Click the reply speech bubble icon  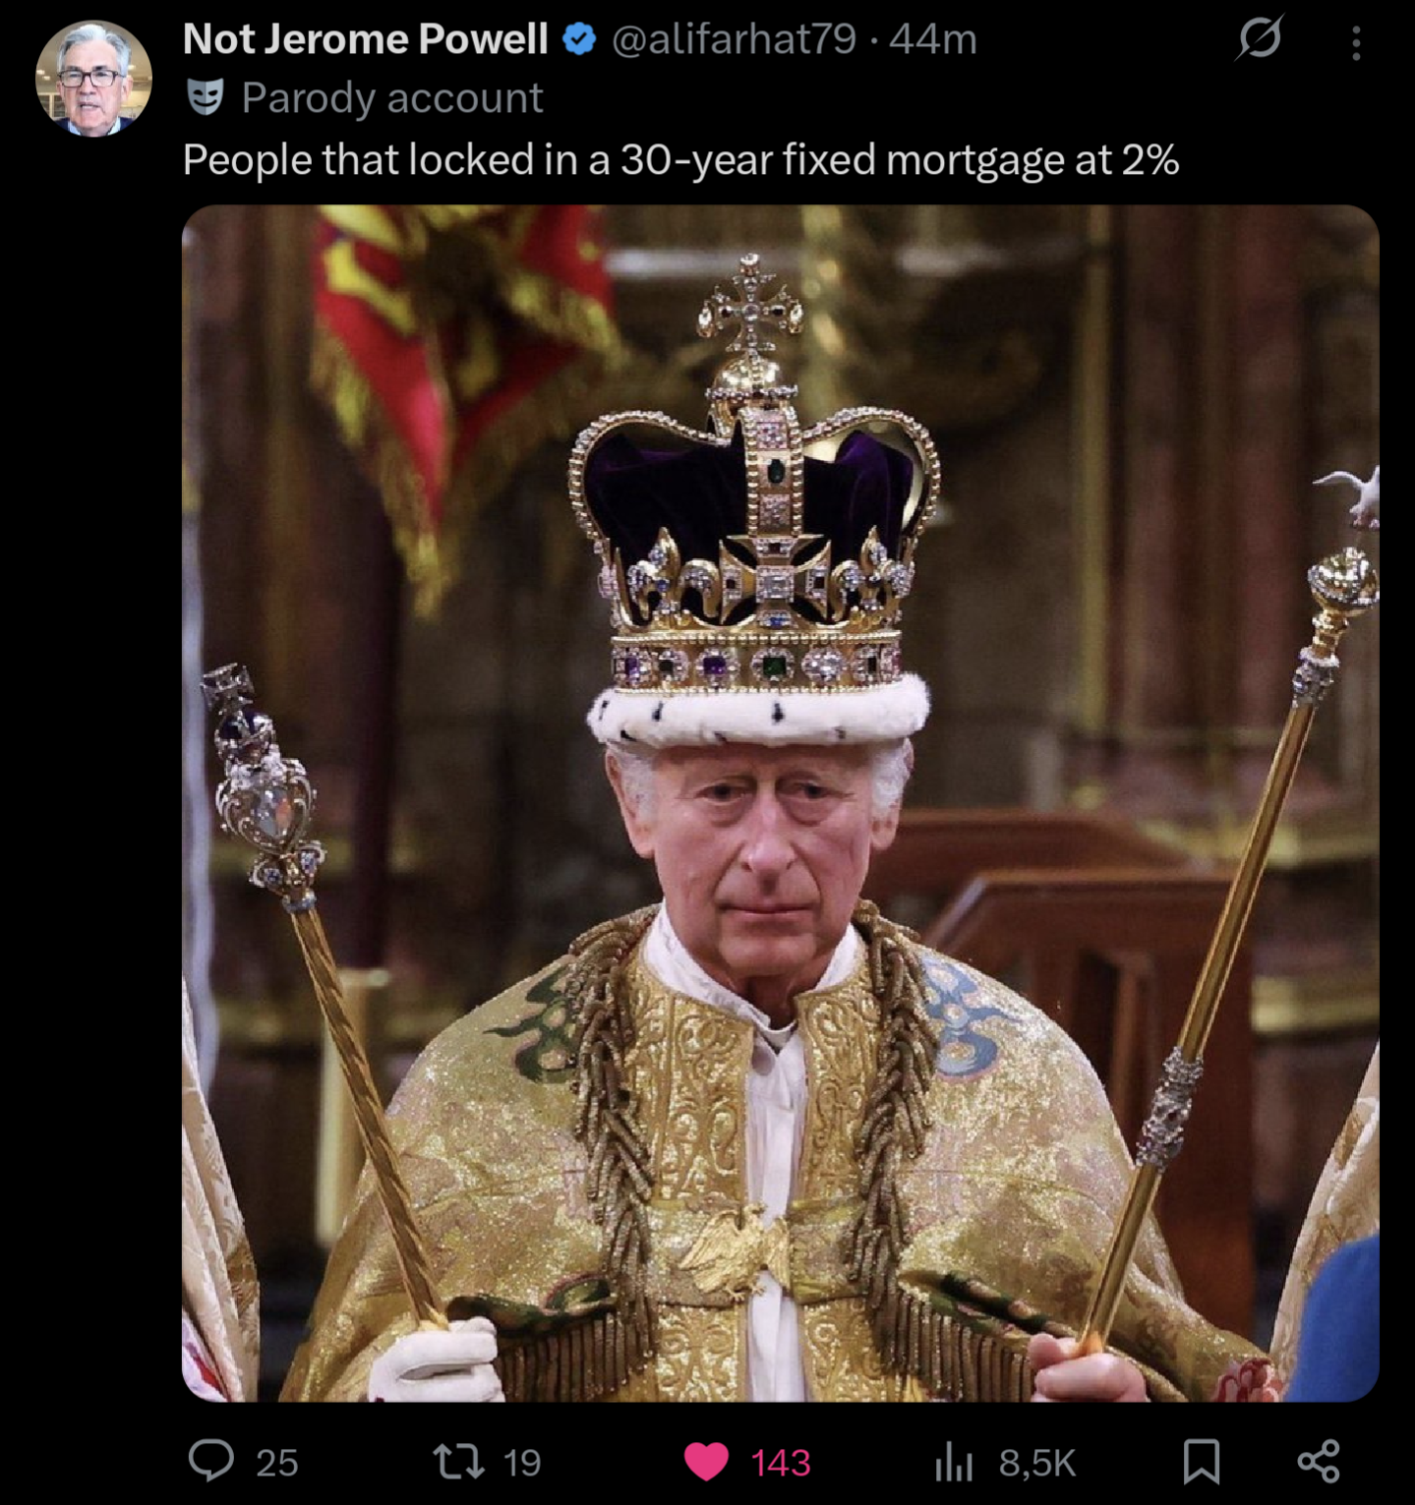pyautogui.click(x=211, y=1461)
